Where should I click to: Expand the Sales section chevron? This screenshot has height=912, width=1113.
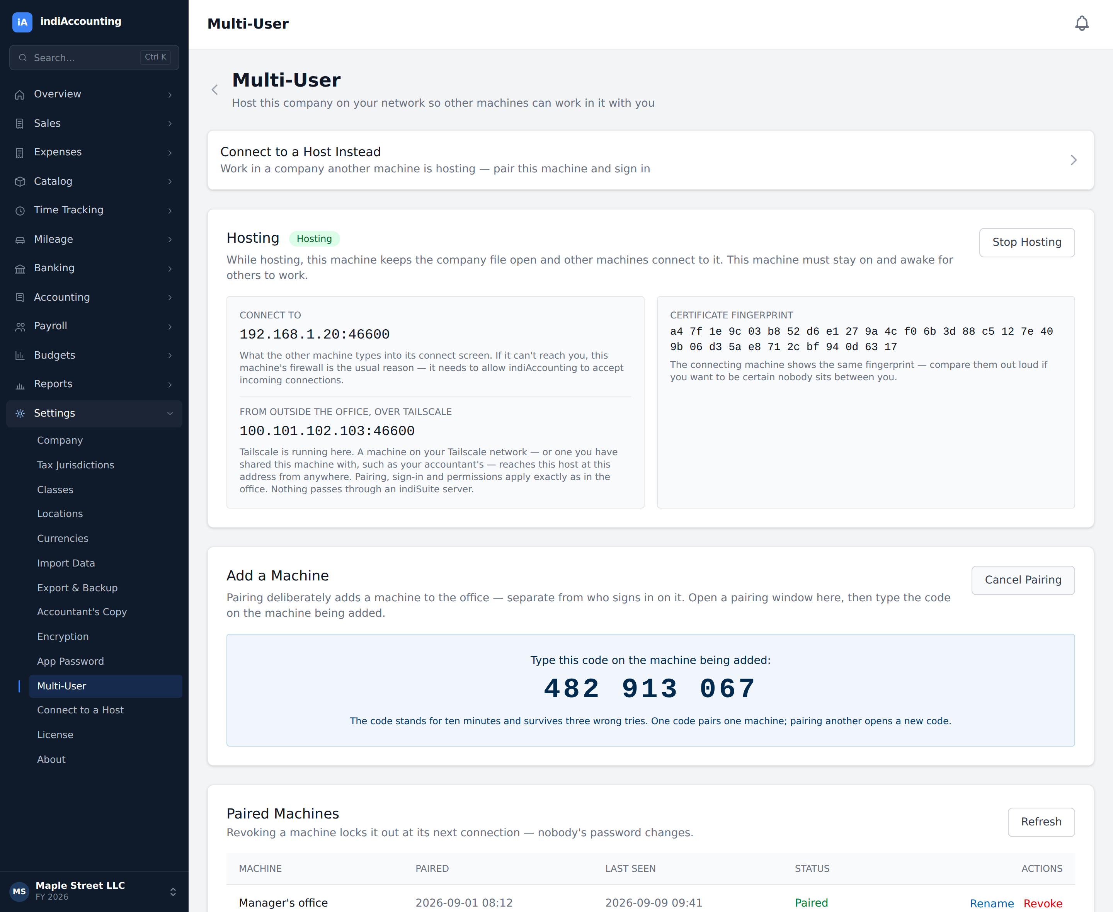point(170,123)
